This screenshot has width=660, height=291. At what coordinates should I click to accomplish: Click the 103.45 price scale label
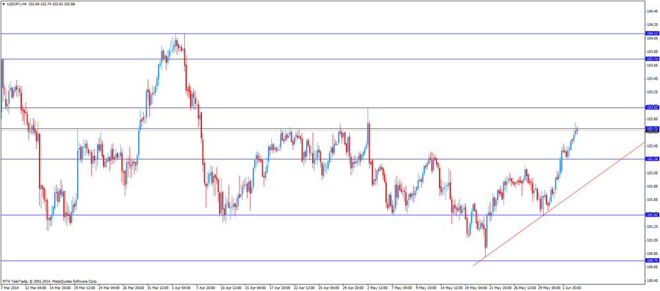[652, 78]
